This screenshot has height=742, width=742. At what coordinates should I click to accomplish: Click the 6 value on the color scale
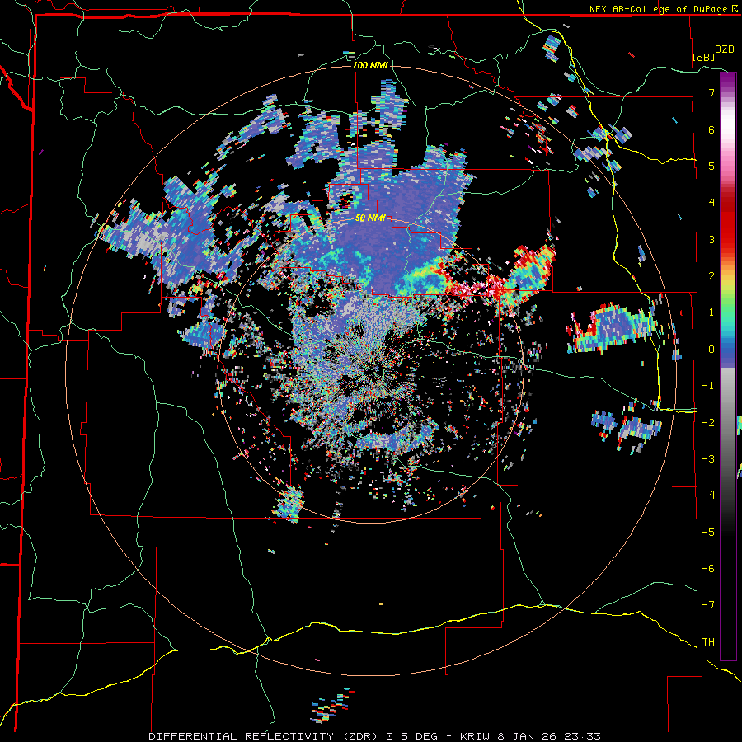[711, 129]
